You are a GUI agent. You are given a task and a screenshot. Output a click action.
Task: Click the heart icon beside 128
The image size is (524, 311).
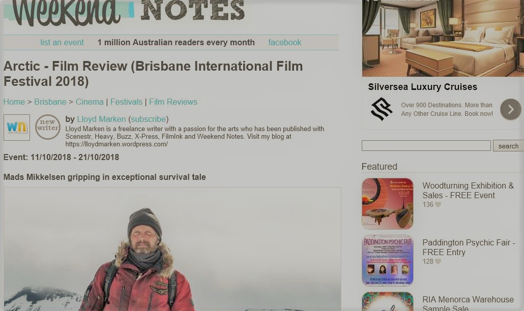438,262
